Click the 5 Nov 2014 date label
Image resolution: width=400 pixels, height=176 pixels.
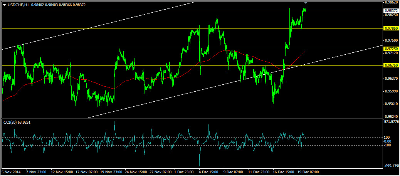[x=11, y=172]
